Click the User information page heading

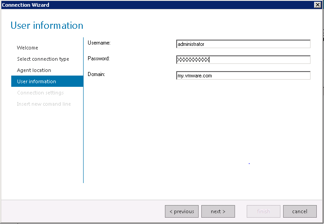[x=47, y=26]
